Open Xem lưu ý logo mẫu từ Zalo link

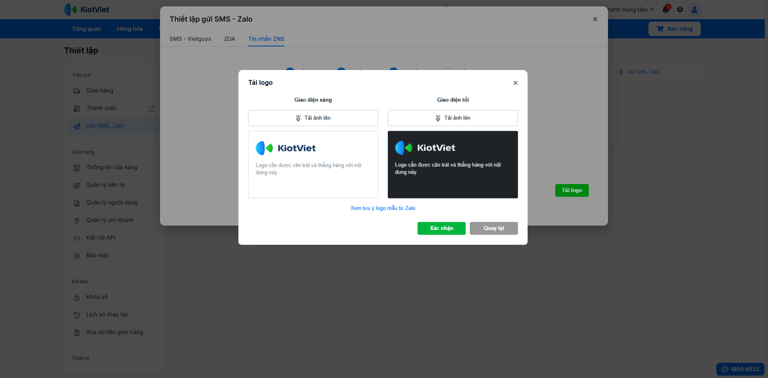[x=383, y=208]
